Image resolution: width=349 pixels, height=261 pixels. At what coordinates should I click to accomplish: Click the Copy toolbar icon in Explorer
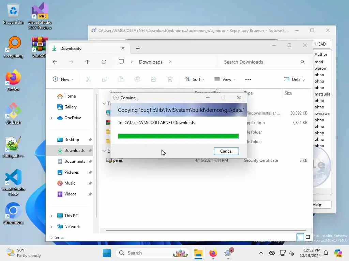tap(105, 79)
